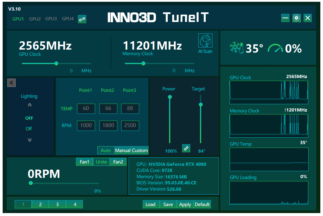This screenshot has width=323, height=216.
Task: Click the Memory Clock offset MHz value
Action: pyautogui.click(x=174, y=71)
